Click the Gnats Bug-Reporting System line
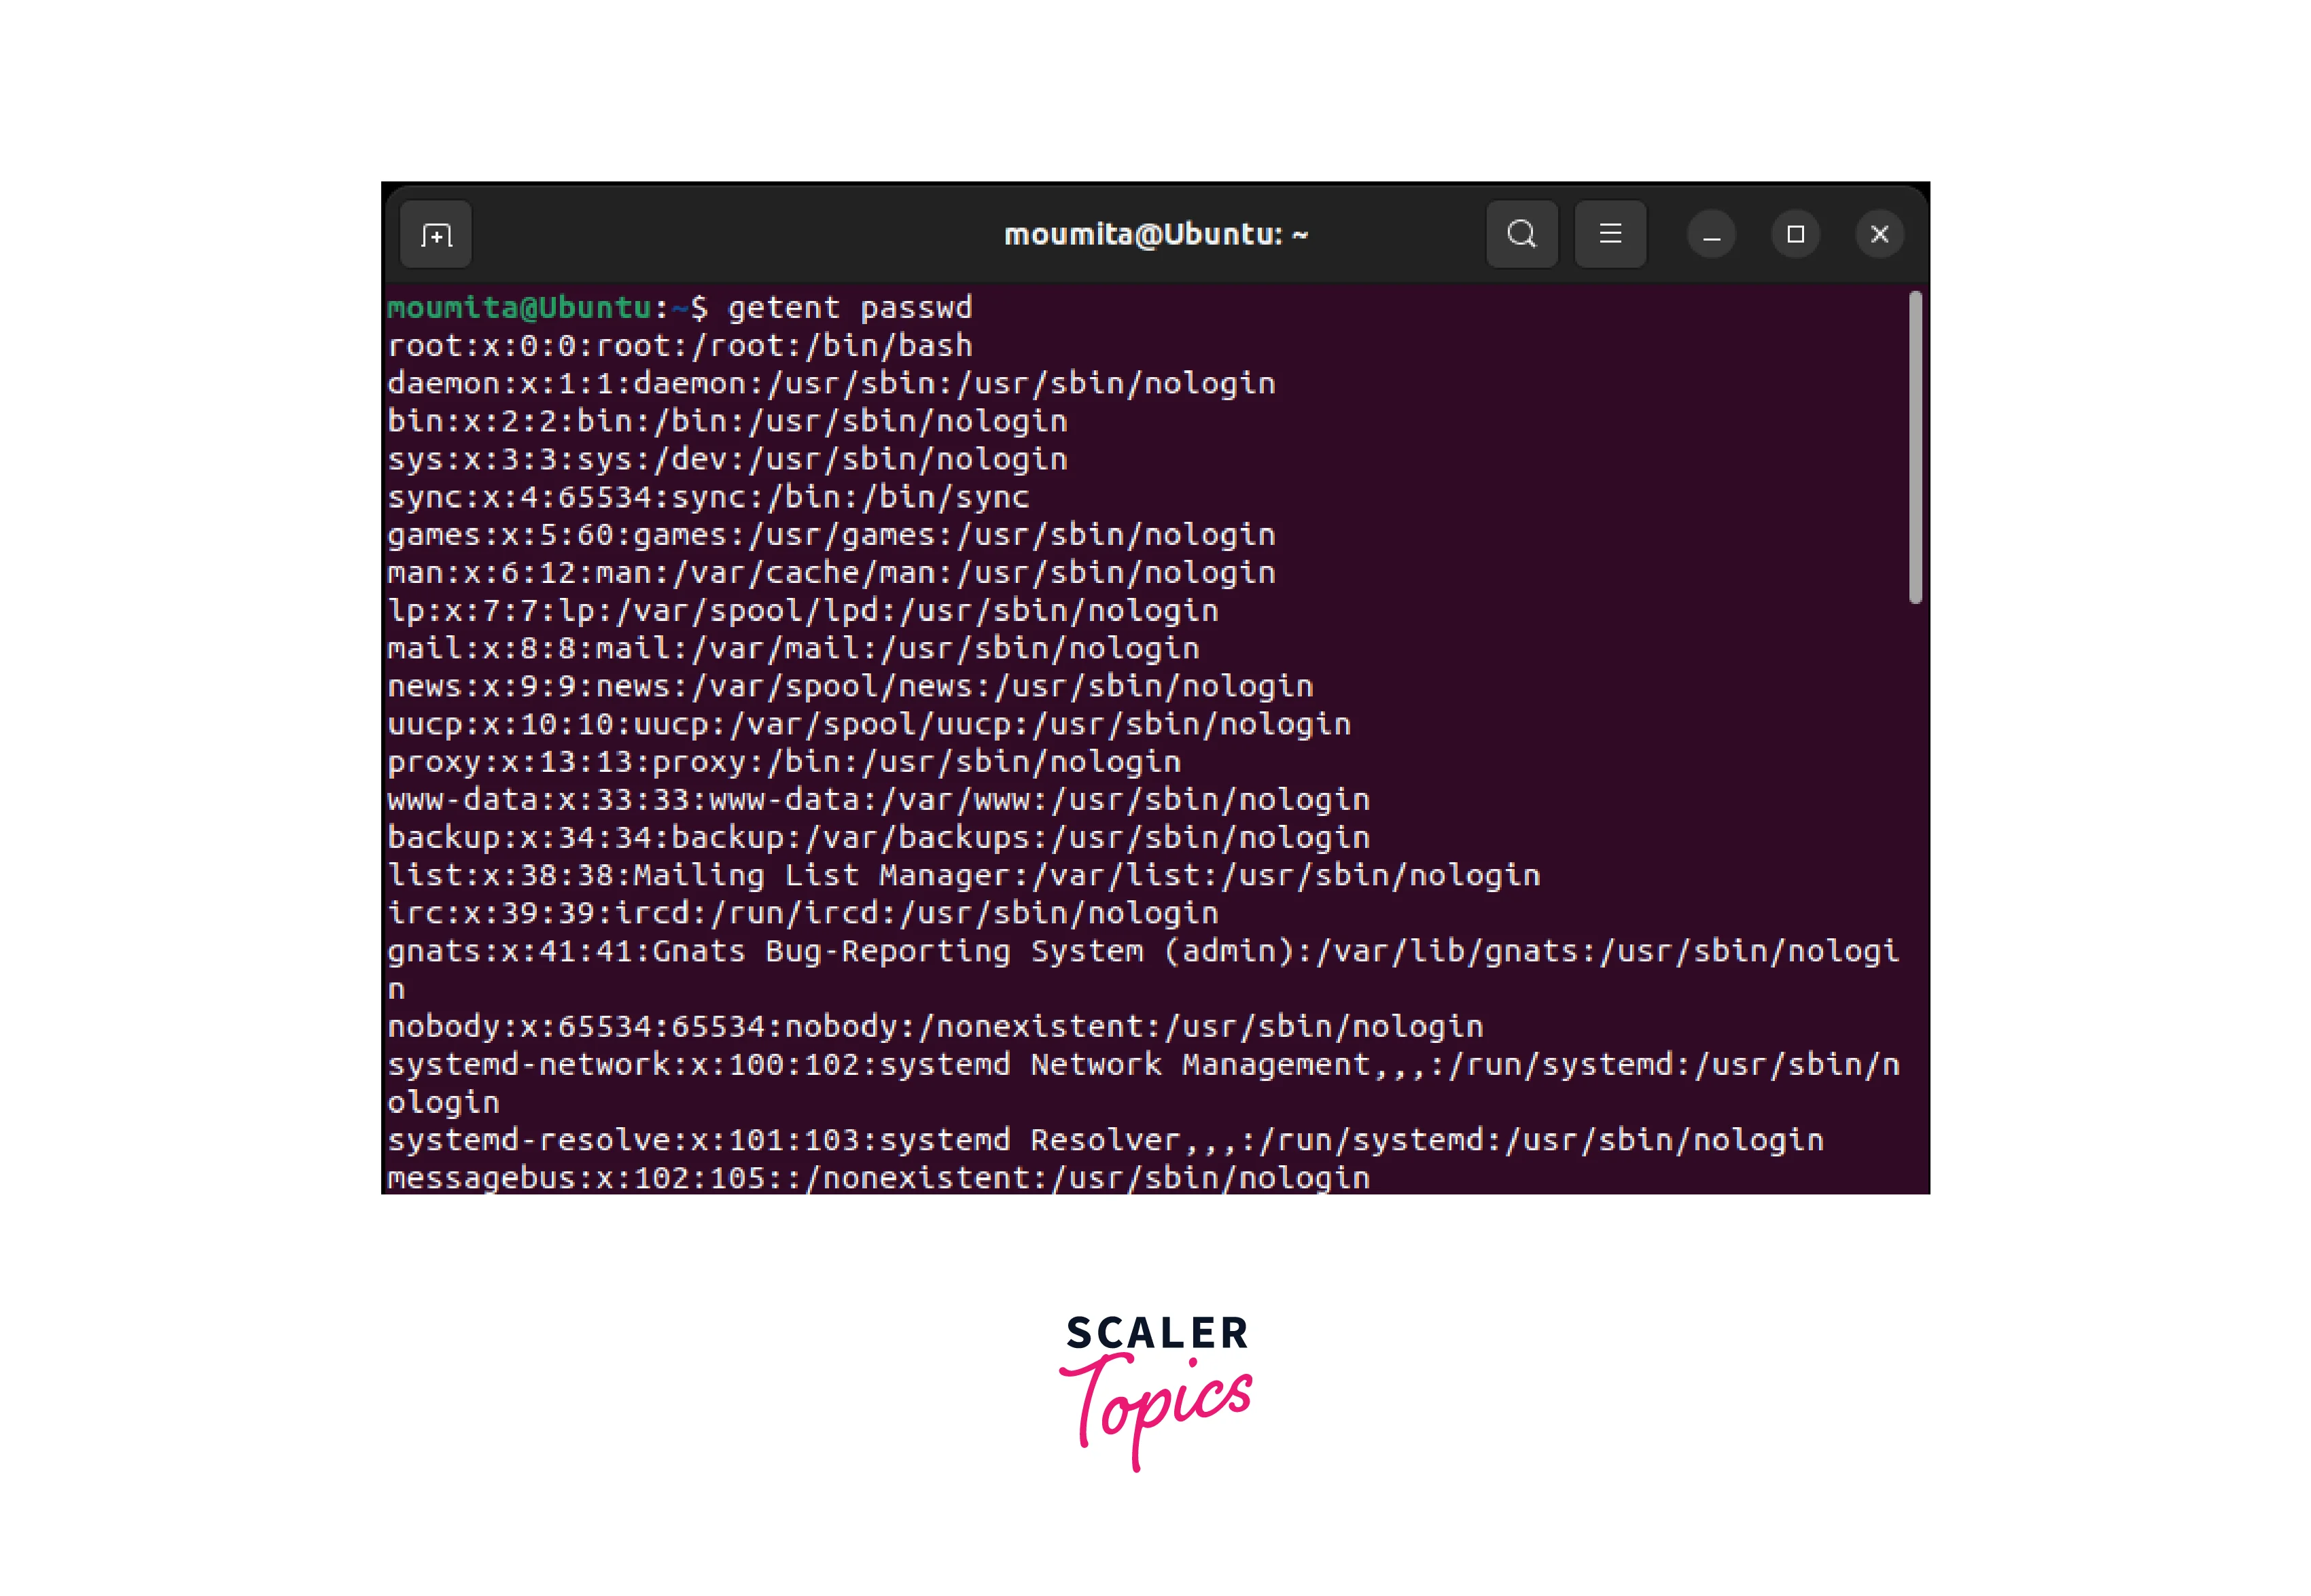The height and width of the screenshot is (1596, 2311). pyautogui.click(x=1142, y=969)
